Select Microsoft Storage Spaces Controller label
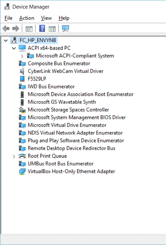Image resolution: width=166 pixels, height=245 pixels. click(x=68, y=110)
